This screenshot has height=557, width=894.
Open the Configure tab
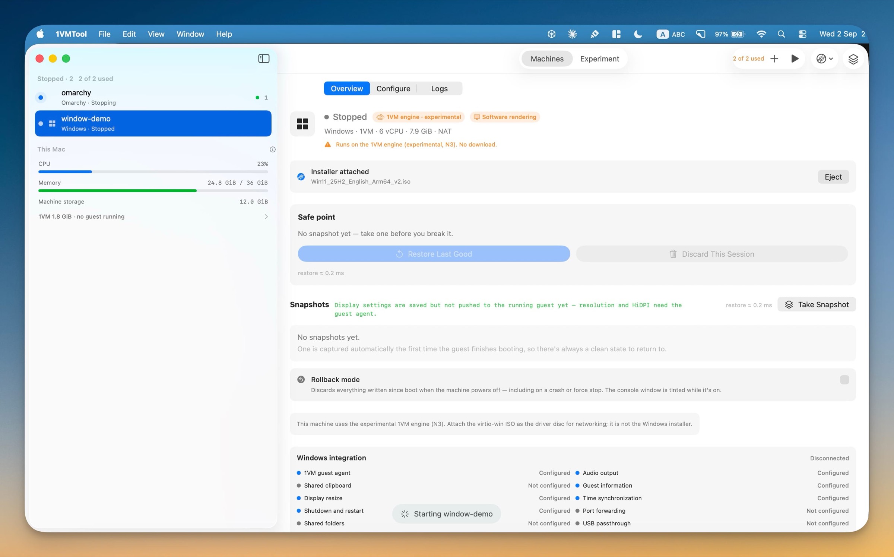393,88
